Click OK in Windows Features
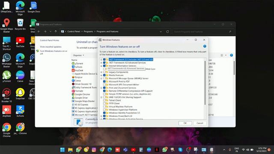Viewport: 274px width, 154px height. pos(185,123)
